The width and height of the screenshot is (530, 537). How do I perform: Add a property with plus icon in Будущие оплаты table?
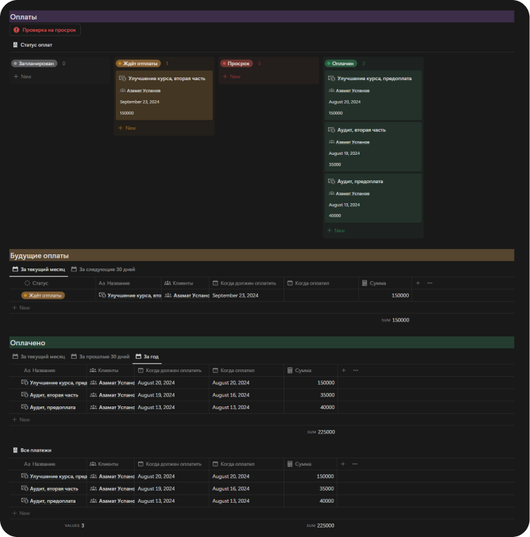418,283
